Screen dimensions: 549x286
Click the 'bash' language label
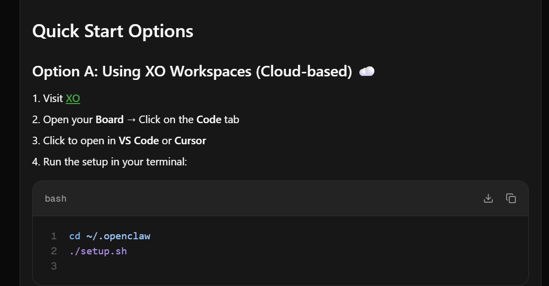click(x=55, y=199)
